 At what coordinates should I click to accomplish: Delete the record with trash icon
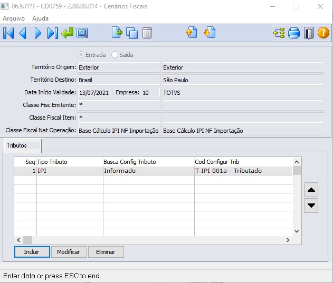[x=147, y=33]
